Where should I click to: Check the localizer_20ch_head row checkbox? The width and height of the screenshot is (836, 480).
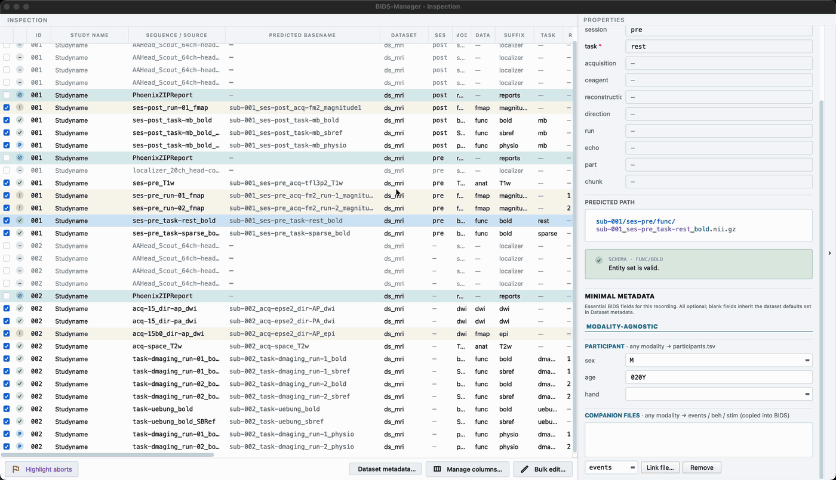coord(7,171)
